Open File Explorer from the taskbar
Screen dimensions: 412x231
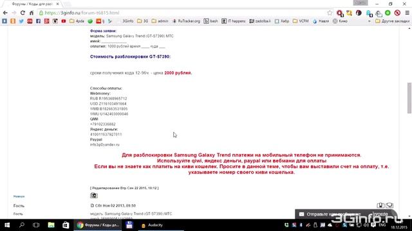(51, 225)
